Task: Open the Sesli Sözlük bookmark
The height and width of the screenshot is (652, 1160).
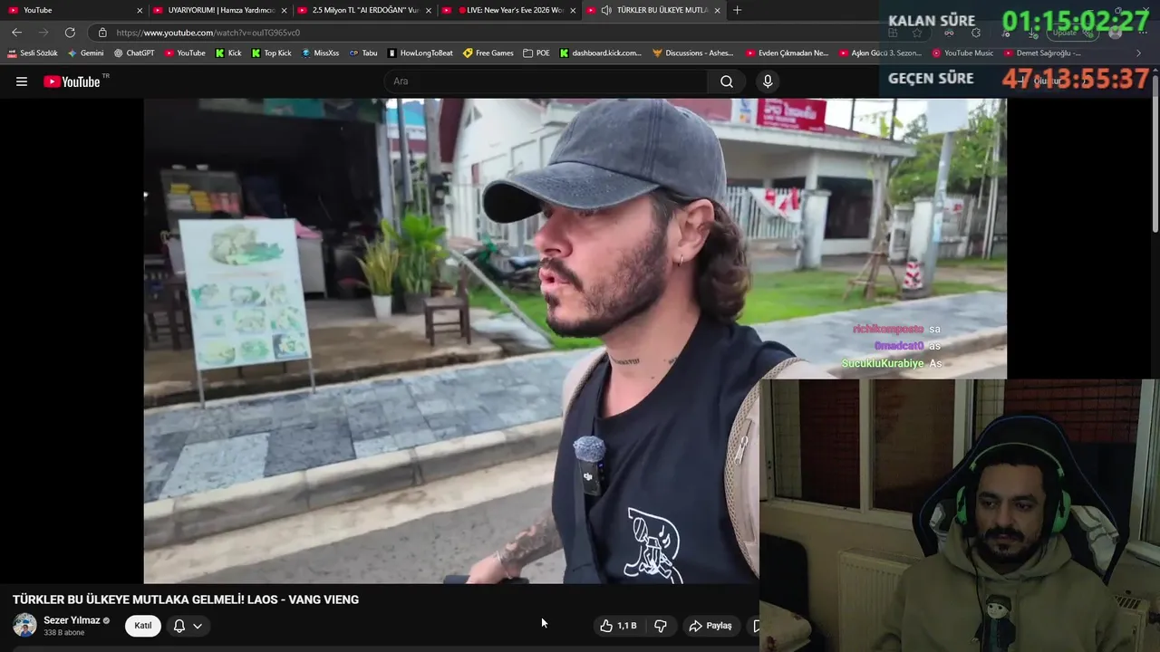Action: [33, 53]
